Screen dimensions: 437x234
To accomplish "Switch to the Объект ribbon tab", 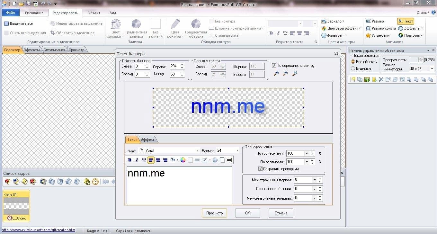I will (94, 13).
